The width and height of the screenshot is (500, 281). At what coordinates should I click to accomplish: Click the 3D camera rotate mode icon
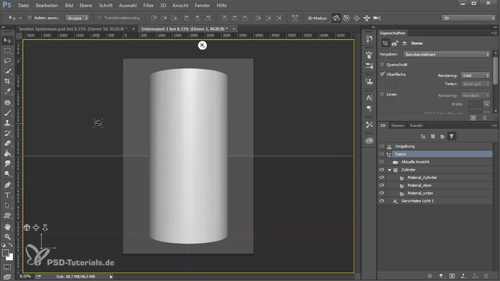click(x=336, y=18)
